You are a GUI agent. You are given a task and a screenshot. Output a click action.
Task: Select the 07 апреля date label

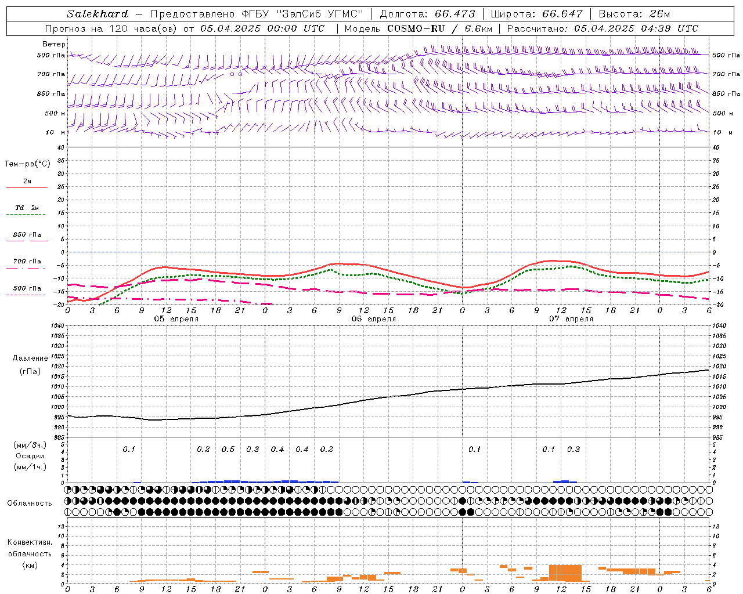571,319
